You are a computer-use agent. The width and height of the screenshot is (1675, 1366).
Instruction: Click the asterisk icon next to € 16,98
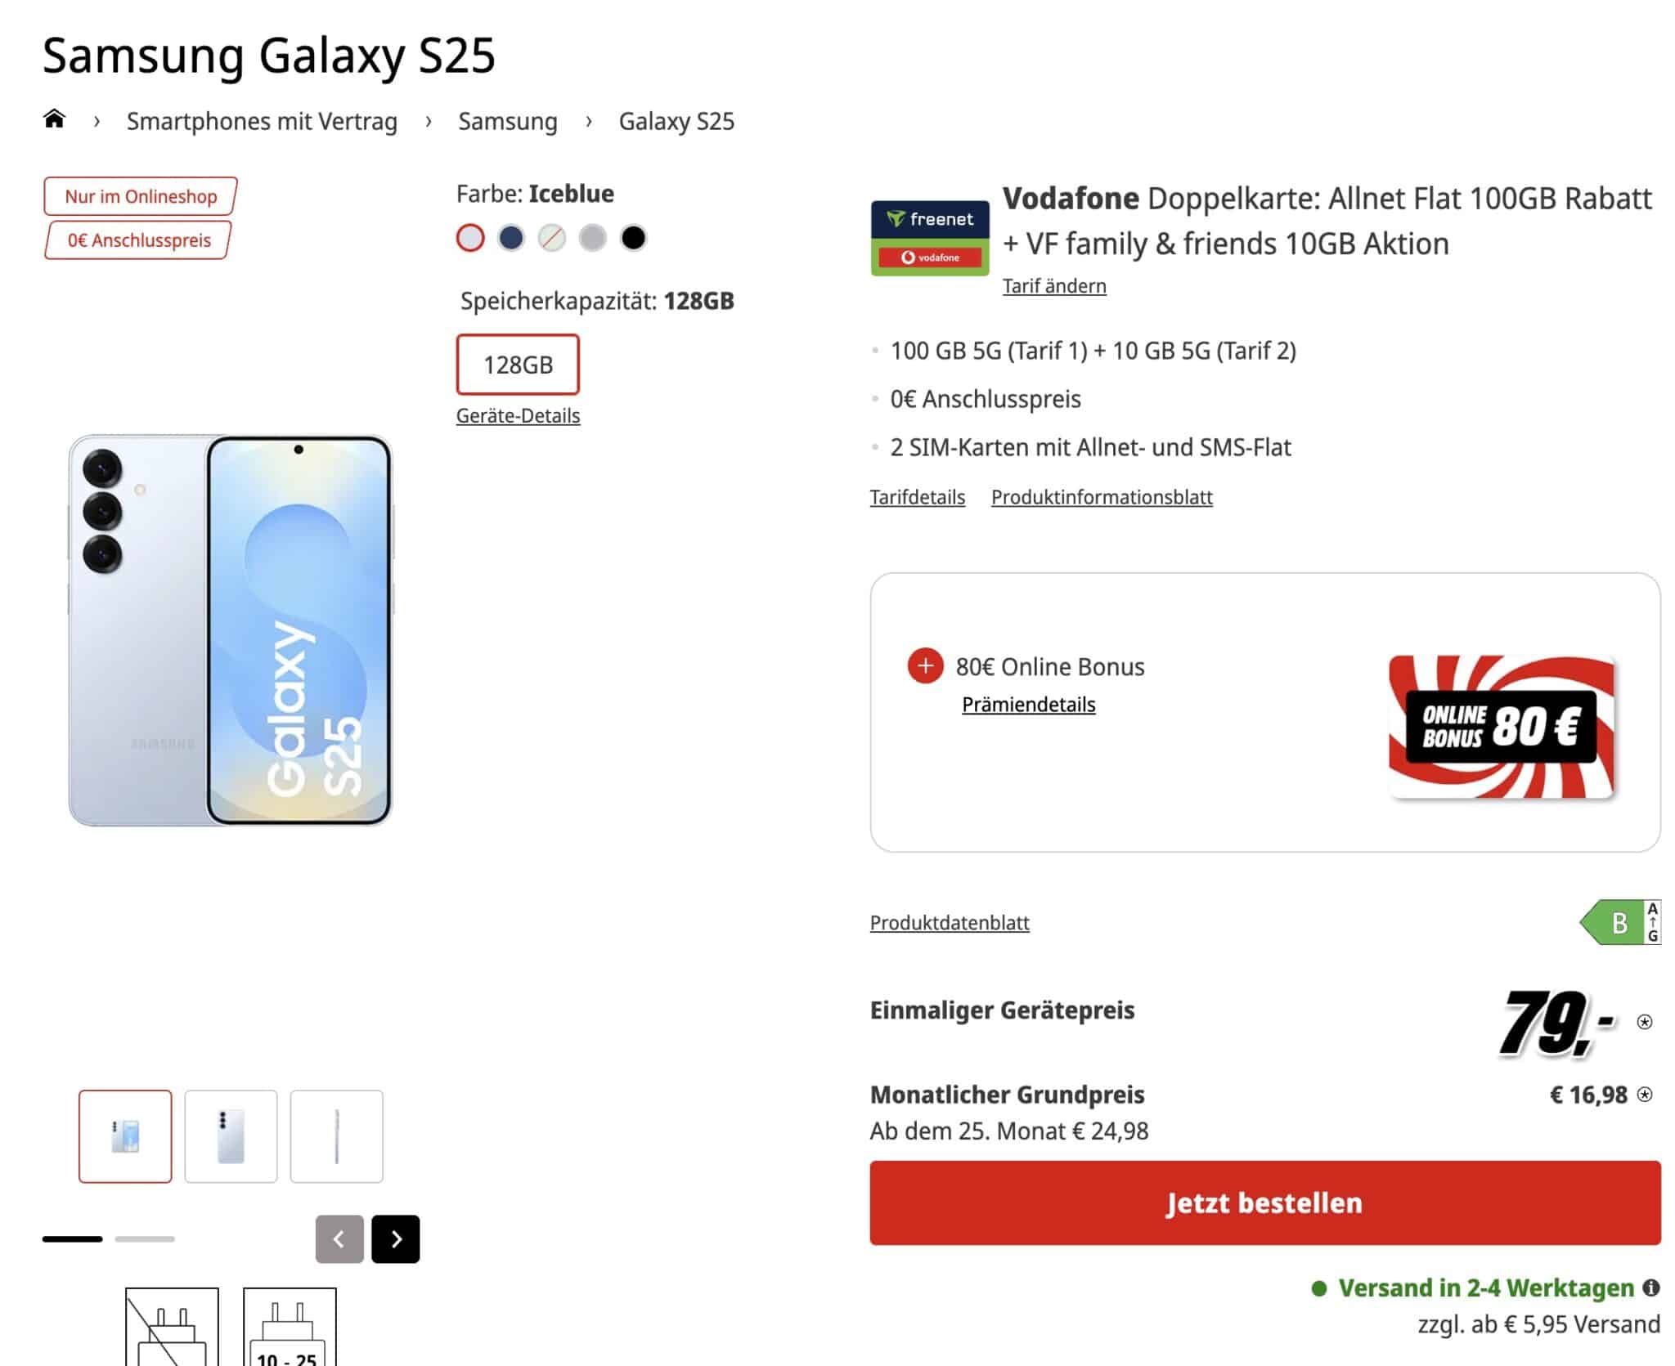pyautogui.click(x=1646, y=1095)
